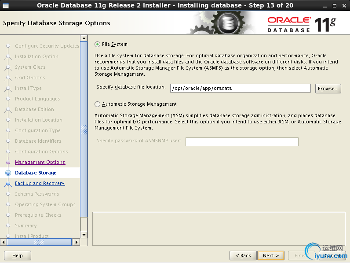Open the Help button
The width and height of the screenshot is (350, 263).
click(x=18, y=256)
